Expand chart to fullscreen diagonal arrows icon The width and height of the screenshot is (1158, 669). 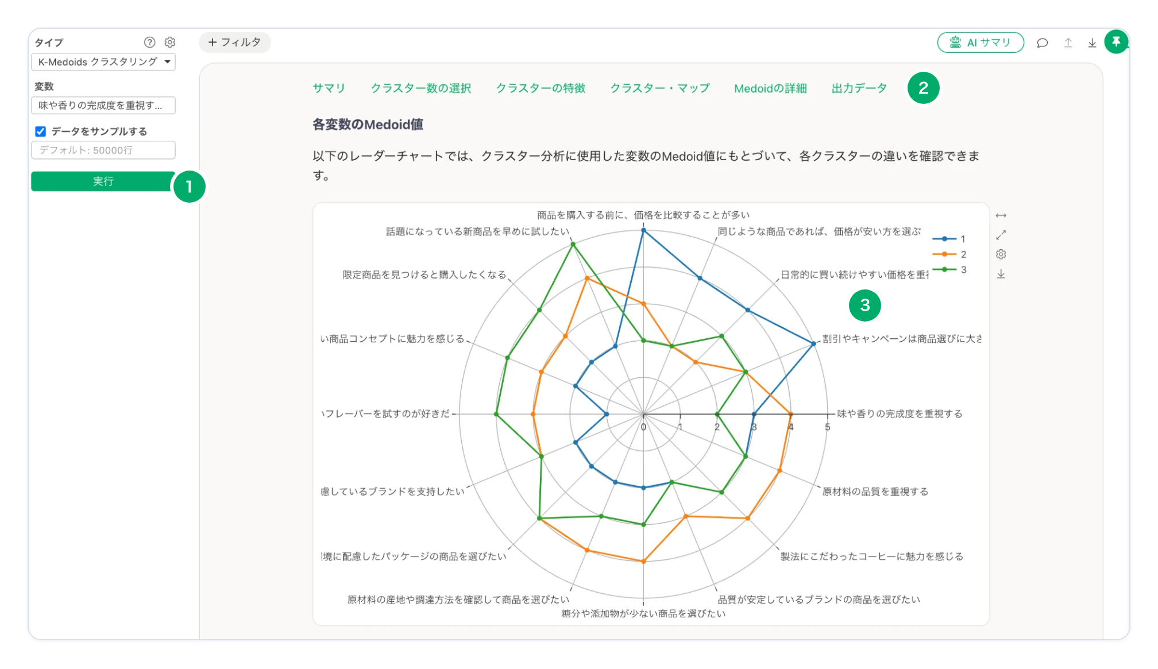[x=1001, y=235]
